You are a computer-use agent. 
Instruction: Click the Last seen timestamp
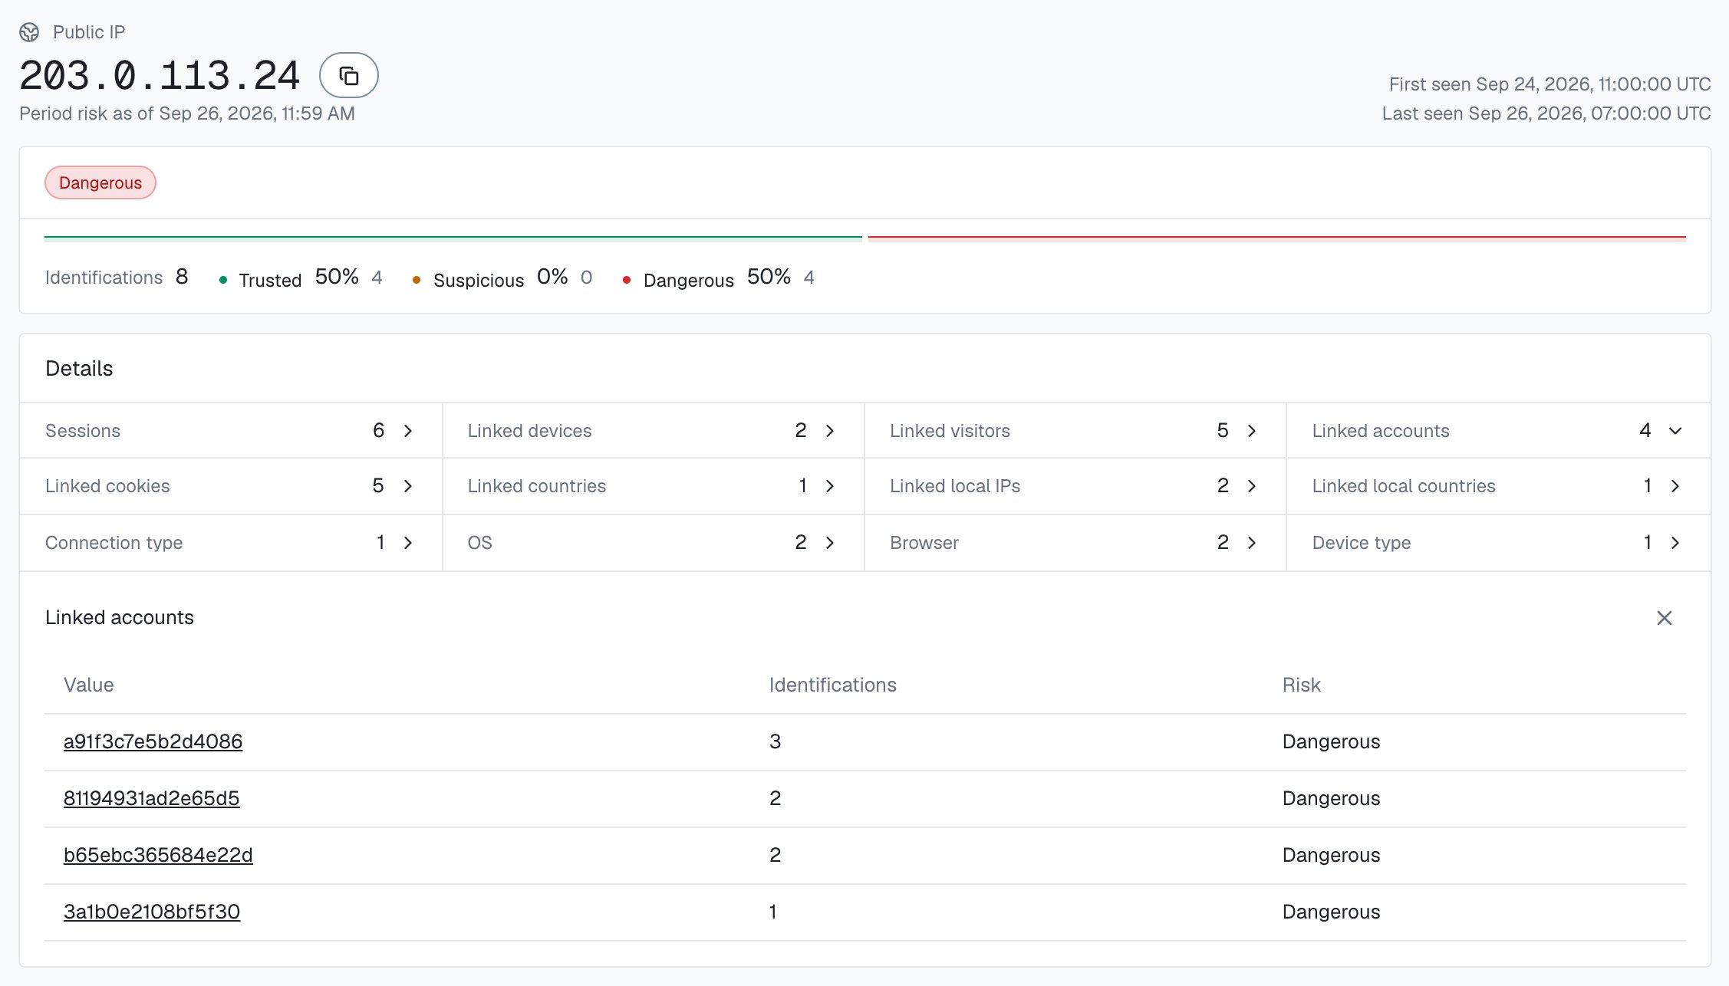[1546, 113]
